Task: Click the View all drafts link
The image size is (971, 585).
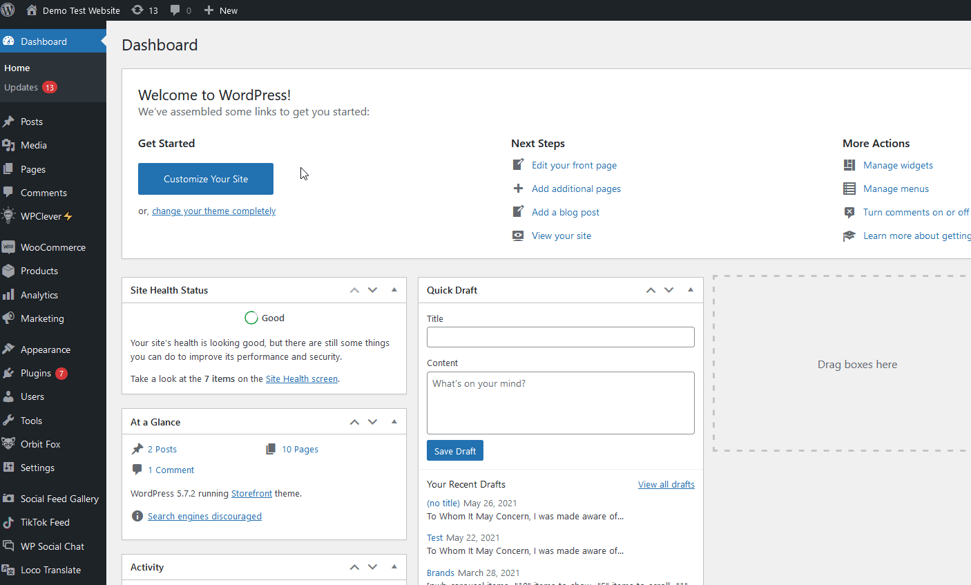Action: tap(666, 484)
